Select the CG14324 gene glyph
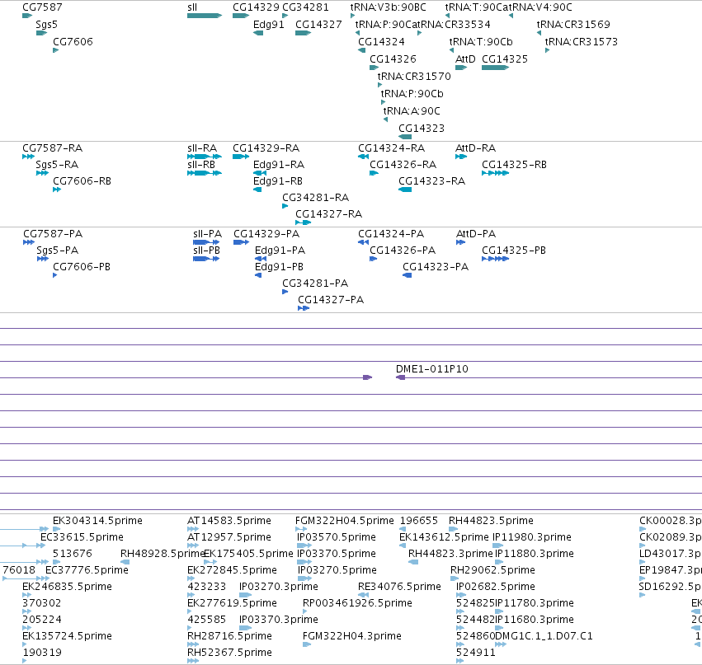 pyautogui.click(x=362, y=50)
